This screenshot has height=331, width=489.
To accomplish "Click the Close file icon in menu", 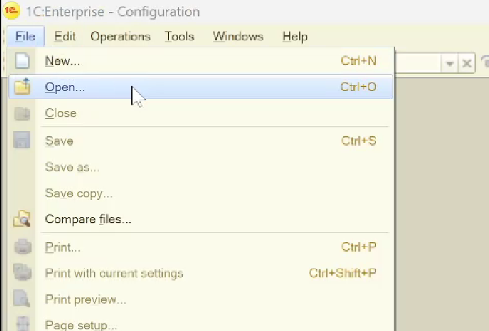I will (22, 113).
